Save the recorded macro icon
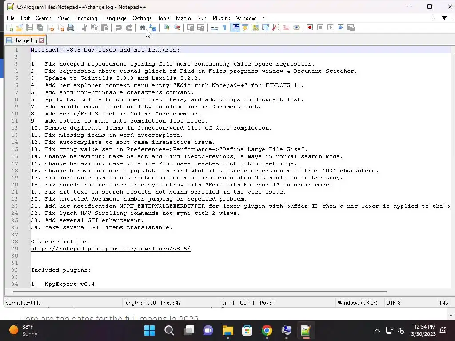455x341 pixels. 351,28
